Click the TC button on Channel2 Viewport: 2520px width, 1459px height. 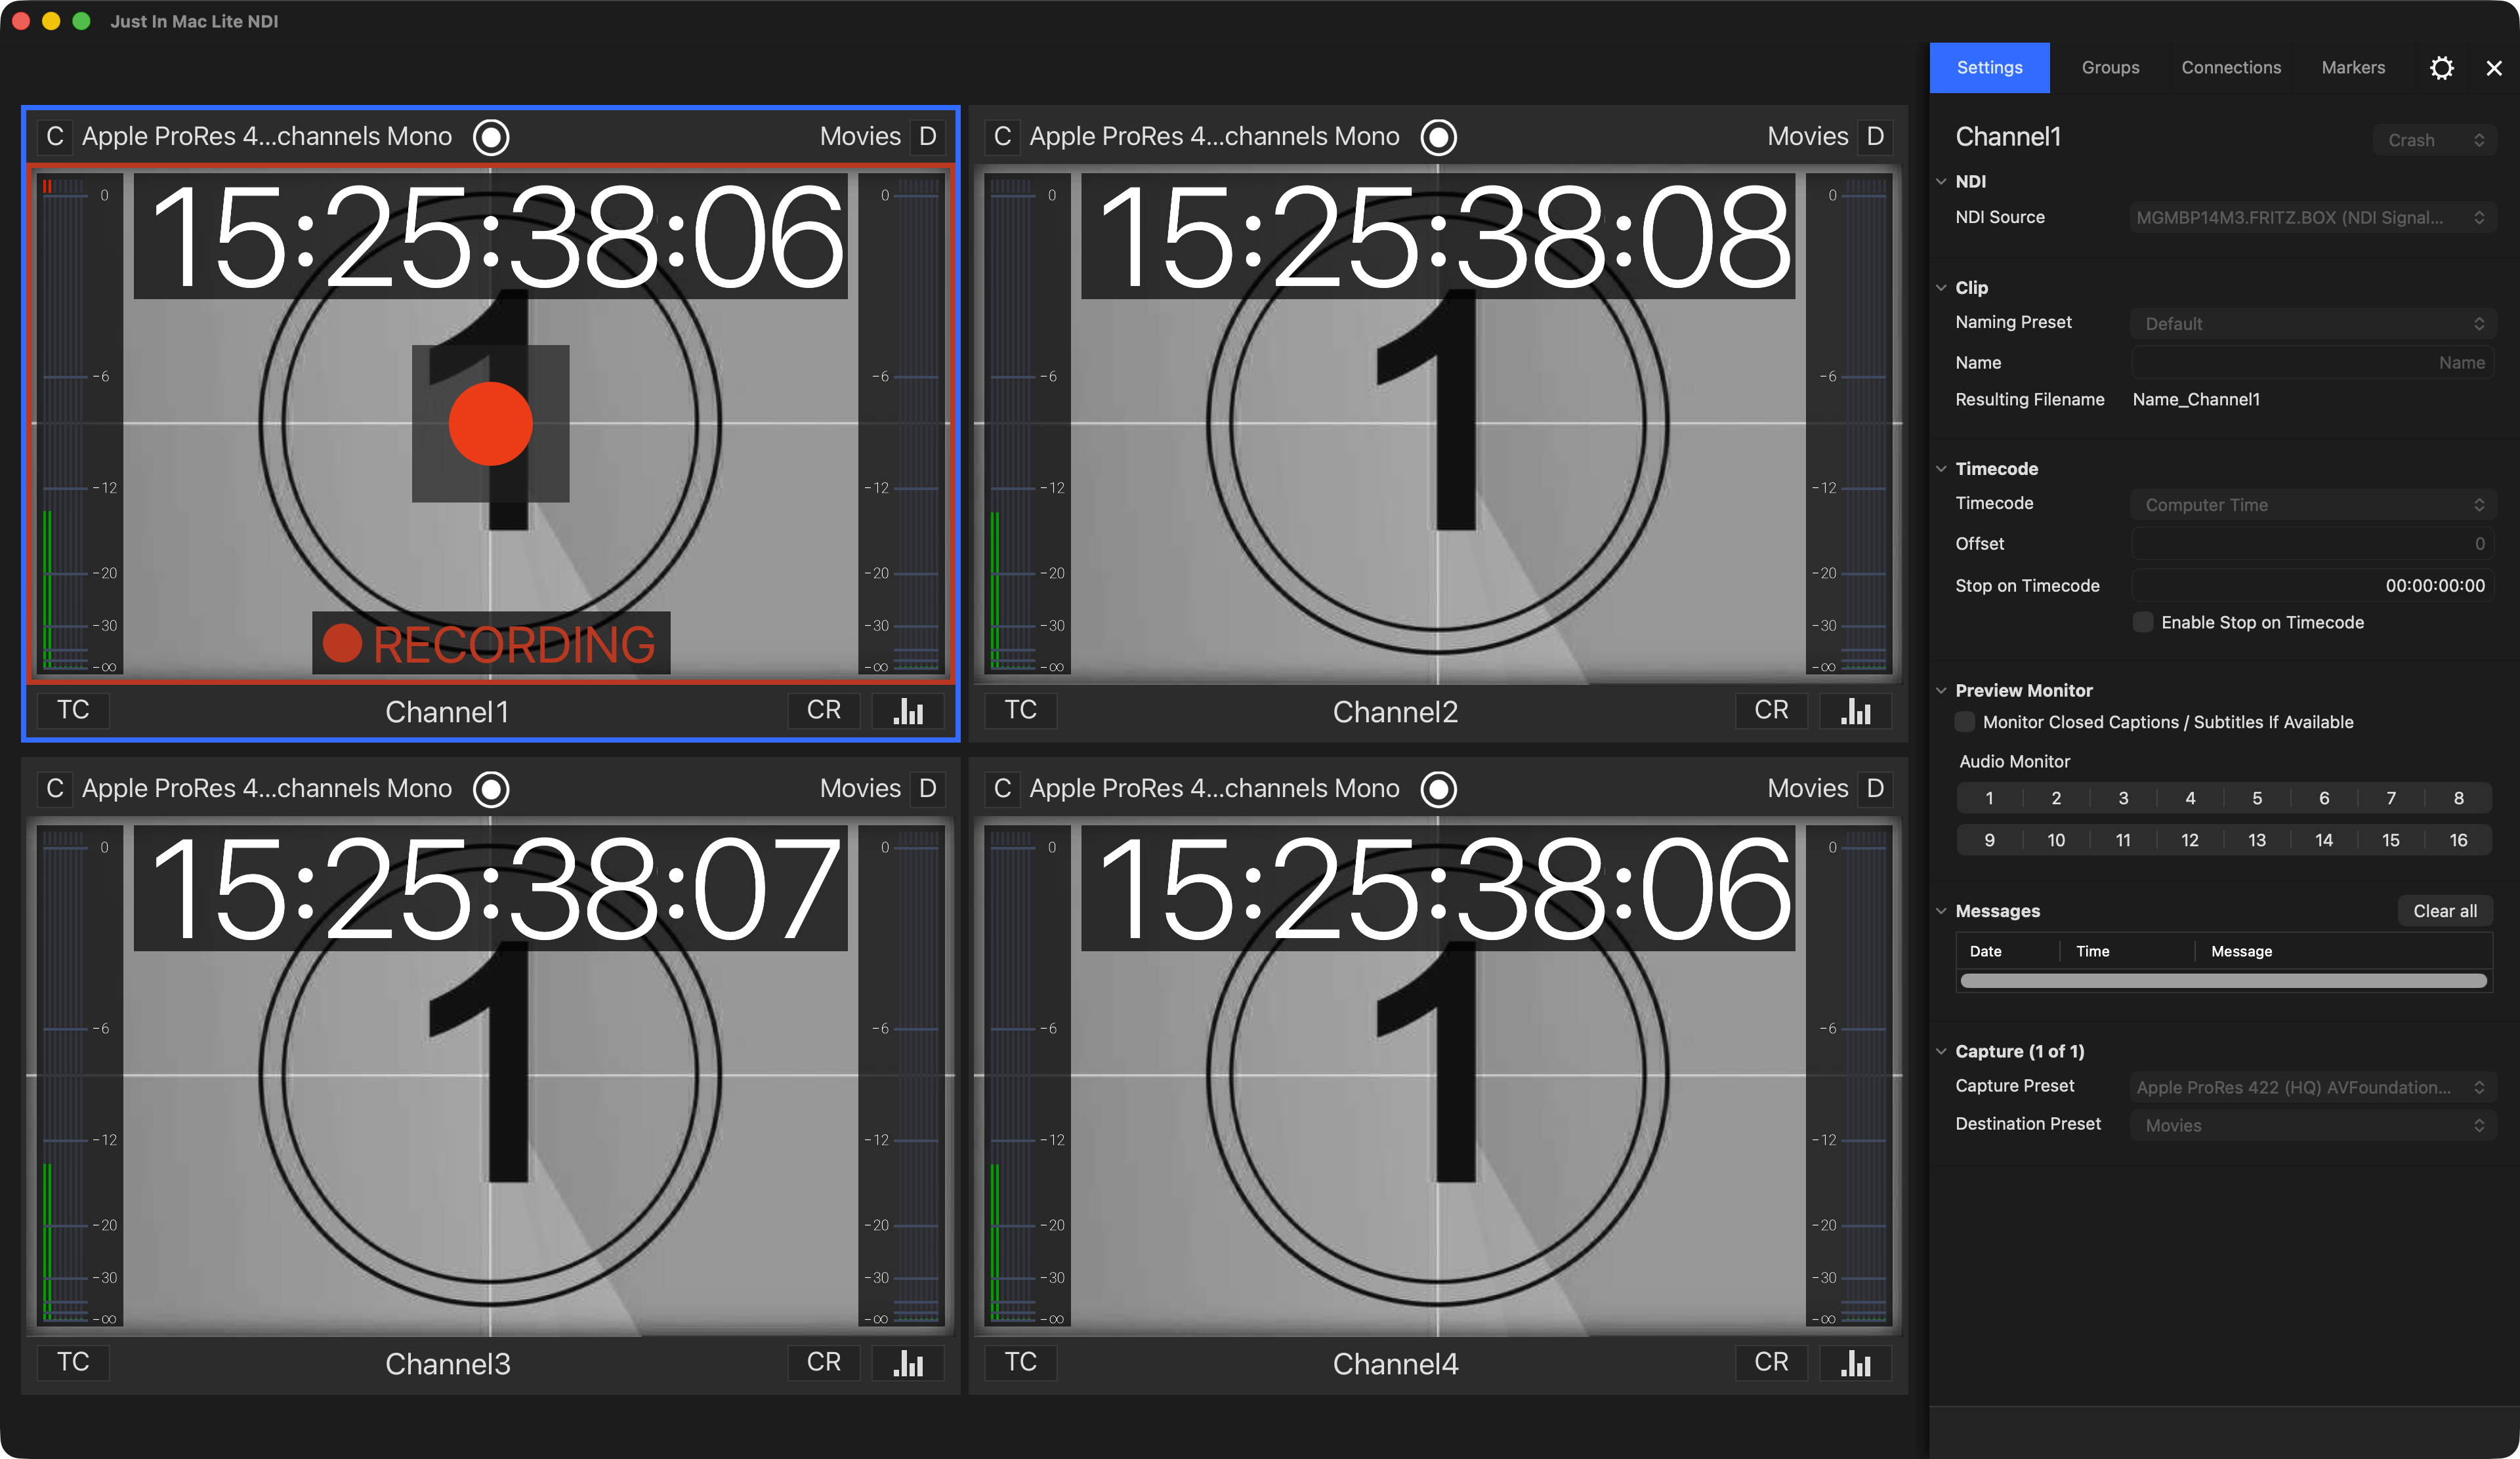[1021, 710]
